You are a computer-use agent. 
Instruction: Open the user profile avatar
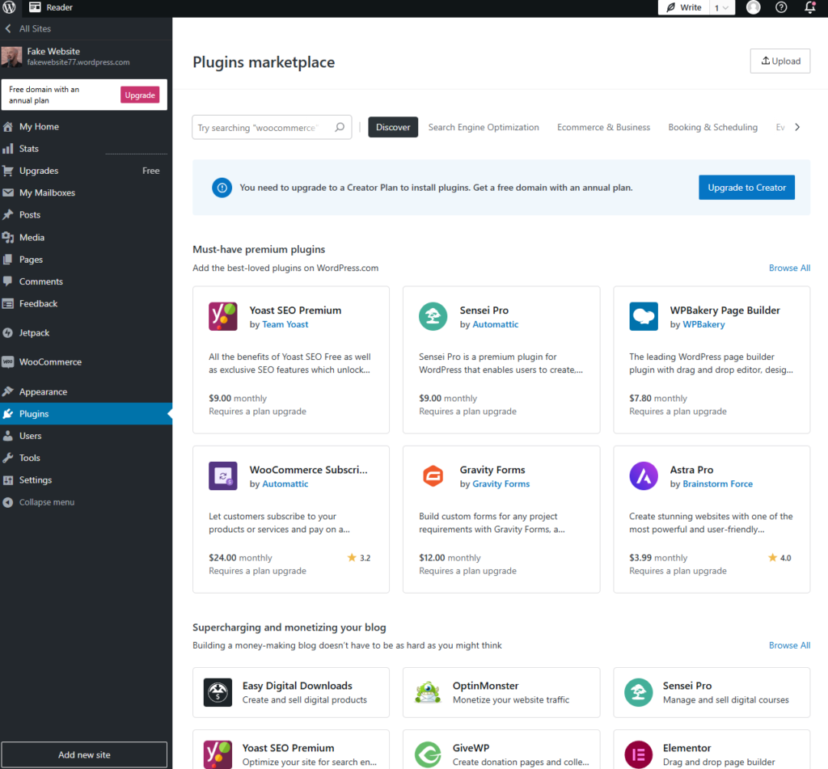click(753, 8)
